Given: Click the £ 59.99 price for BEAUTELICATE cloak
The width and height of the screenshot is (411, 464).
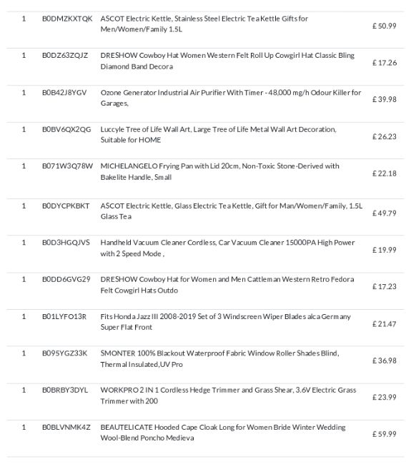Looking at the screenshot, I should point(385,434).
